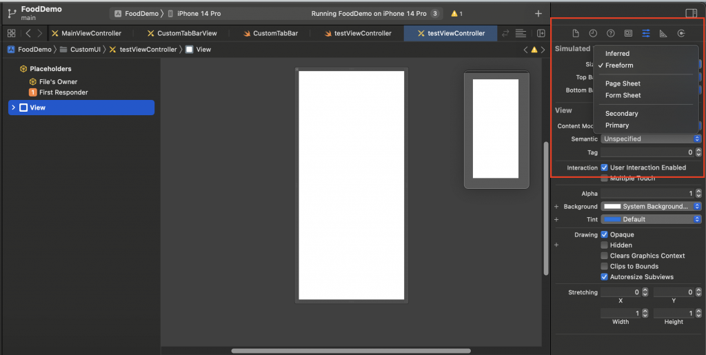706x355 pixels.
Task: Switch to the CustomTabBar tab
Action: coord(270,33)
